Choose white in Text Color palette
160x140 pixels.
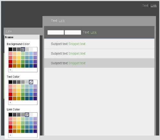[35, 82]
